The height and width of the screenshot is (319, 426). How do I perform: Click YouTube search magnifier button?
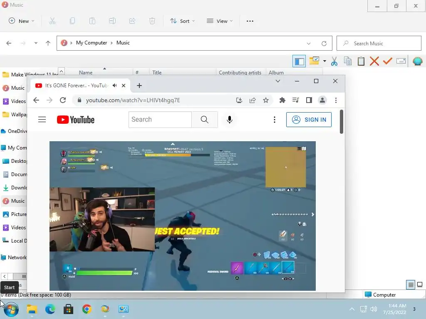205,120
